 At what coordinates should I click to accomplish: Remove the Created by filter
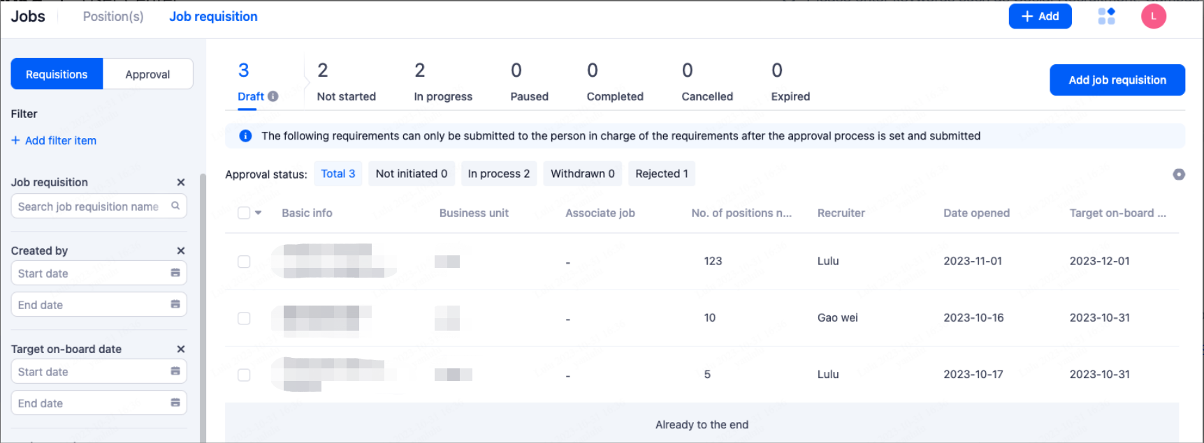[x=181, y=250]
